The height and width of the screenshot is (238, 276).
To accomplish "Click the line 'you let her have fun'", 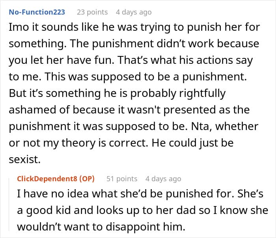I will coord(60,60).
